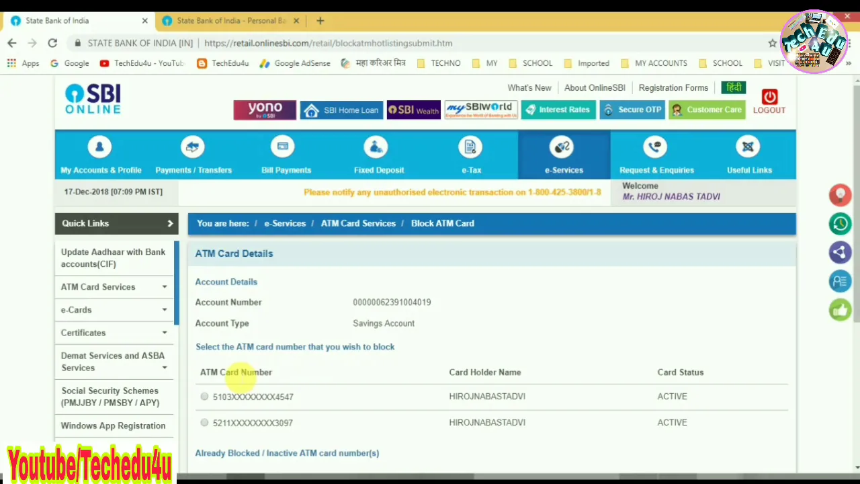The height and width of the screenshot is (484, 860).
Task: Switch language to Hindi button
Action: (x=734, y=88)
